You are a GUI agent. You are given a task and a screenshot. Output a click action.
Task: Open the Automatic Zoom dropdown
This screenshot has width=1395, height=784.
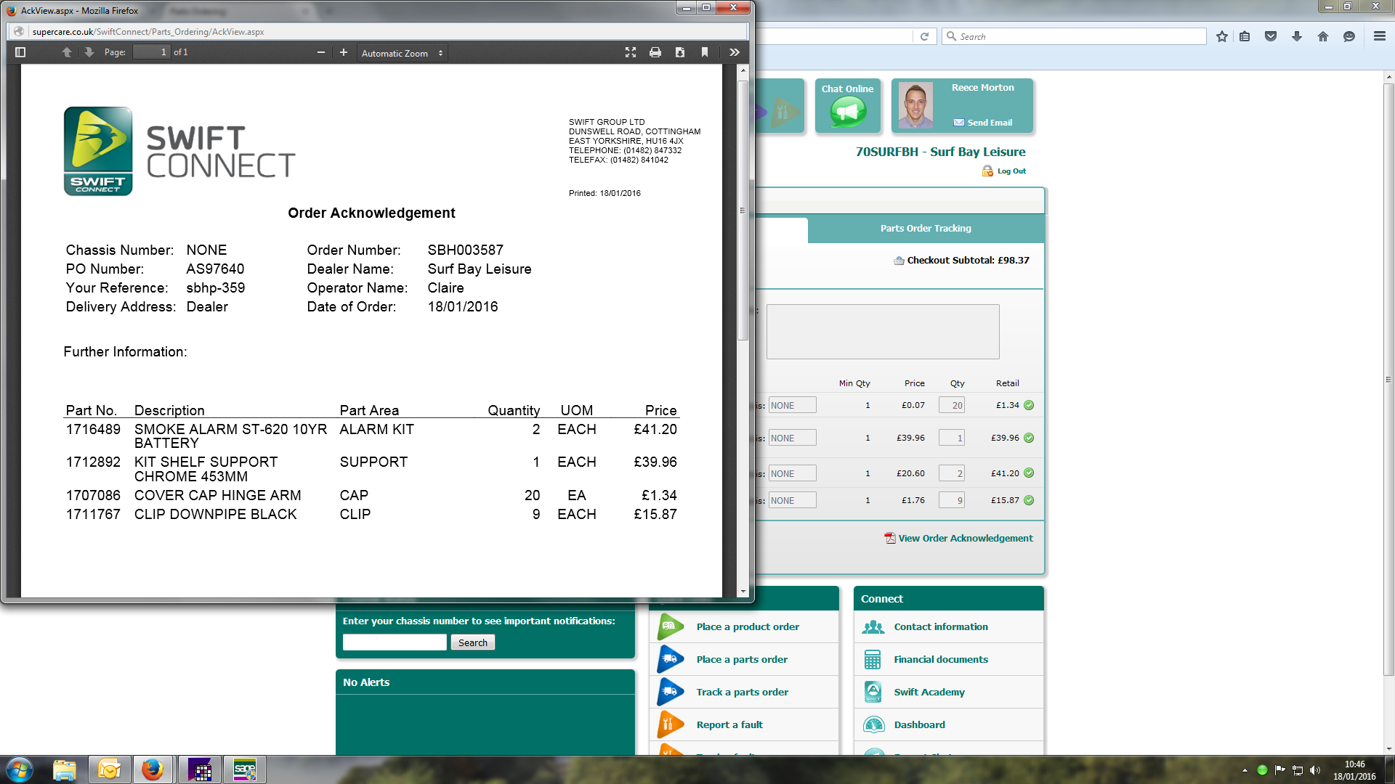tap(402, 53)
